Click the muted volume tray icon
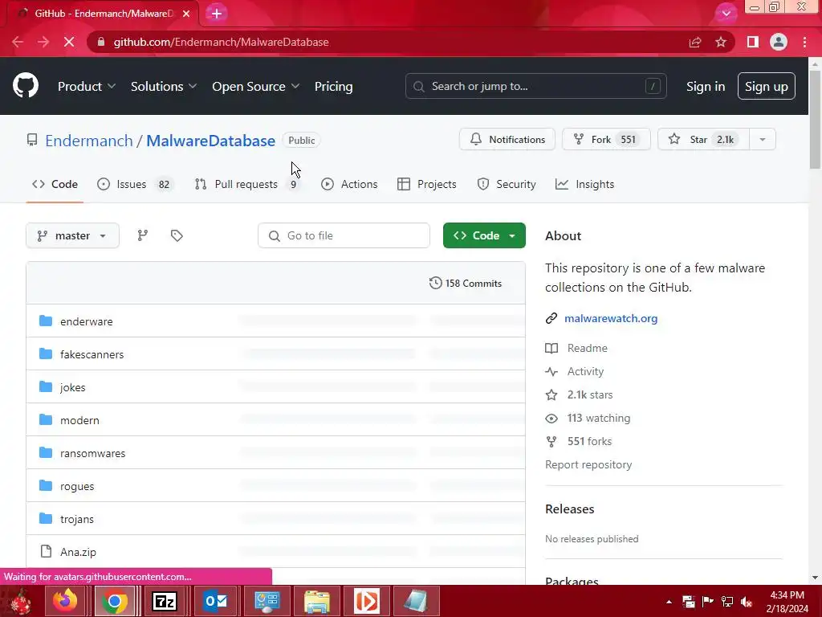This screenshot has width=822, height=617. coord(747,601)
